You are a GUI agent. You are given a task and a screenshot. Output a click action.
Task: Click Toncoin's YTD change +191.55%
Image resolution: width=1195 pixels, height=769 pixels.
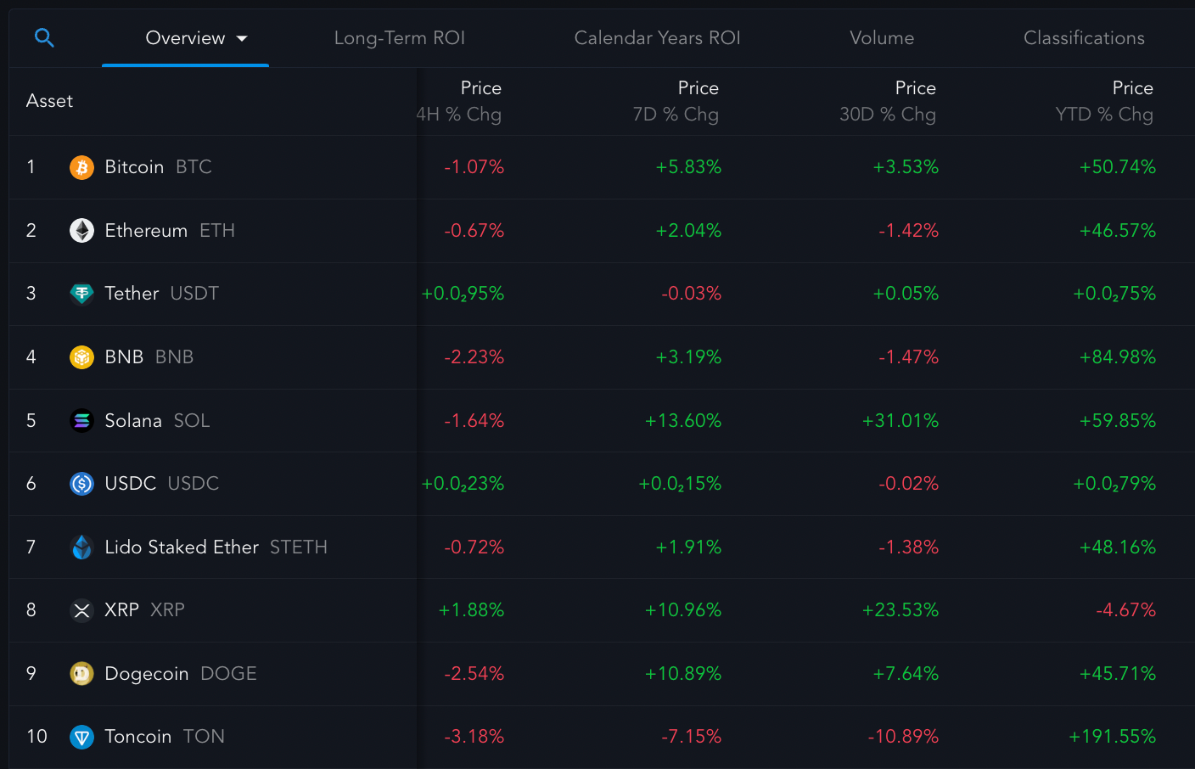click(1112, 737)
